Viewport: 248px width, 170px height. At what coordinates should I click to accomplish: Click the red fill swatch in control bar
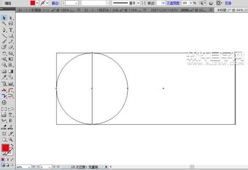[x=33, y=3]
